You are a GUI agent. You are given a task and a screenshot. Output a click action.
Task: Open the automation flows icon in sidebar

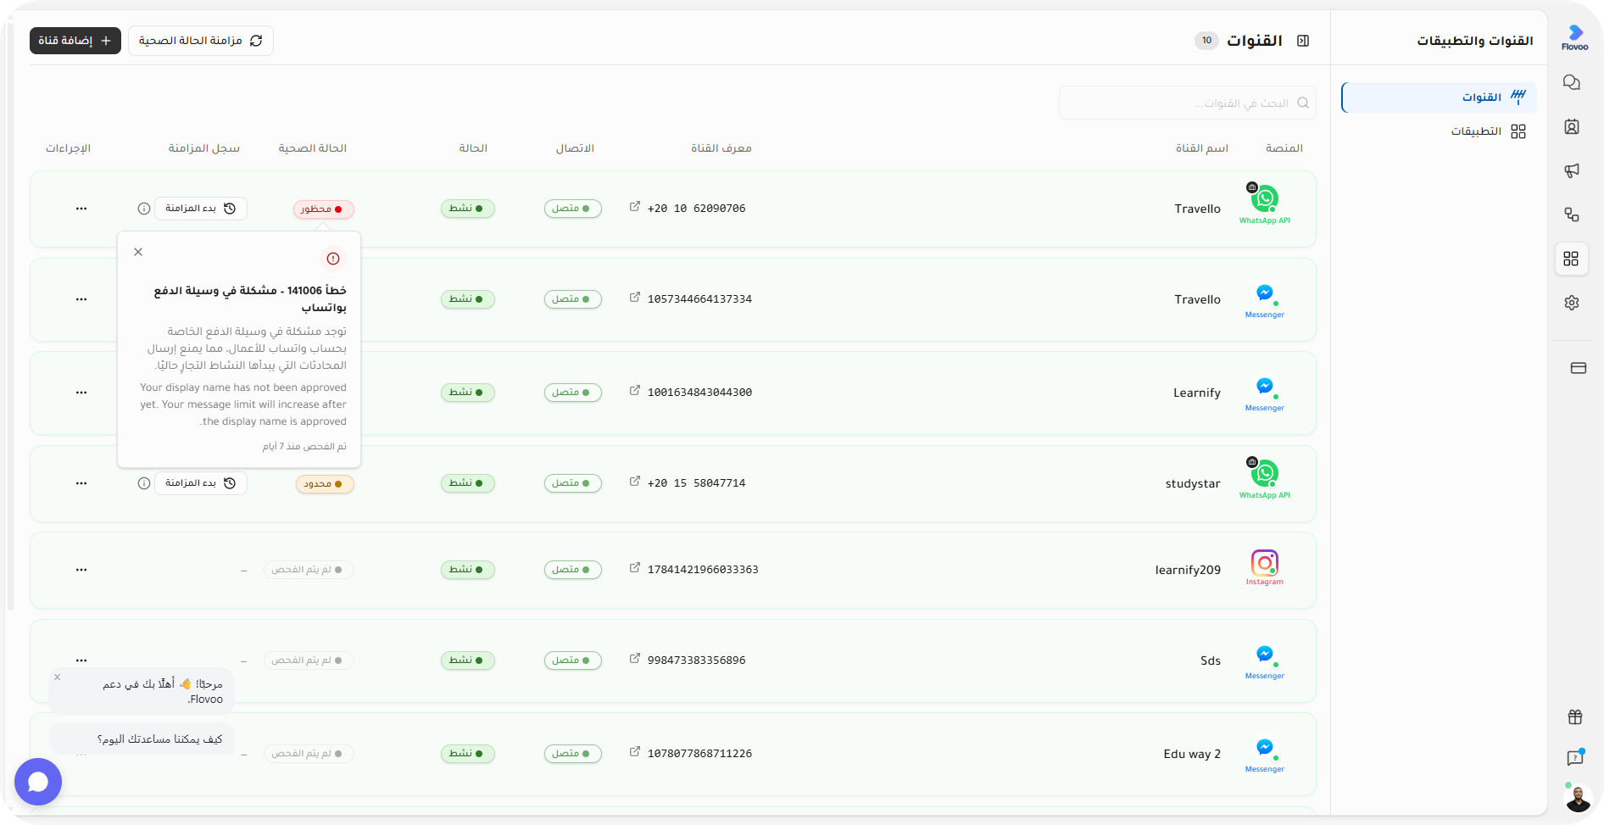(1571, 215)
